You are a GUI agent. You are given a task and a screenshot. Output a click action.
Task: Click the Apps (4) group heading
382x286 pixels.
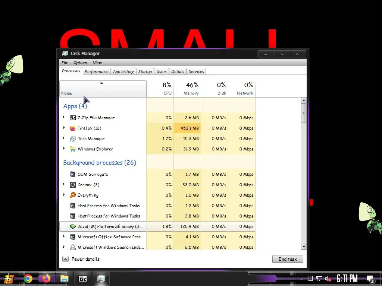(75, 106)
